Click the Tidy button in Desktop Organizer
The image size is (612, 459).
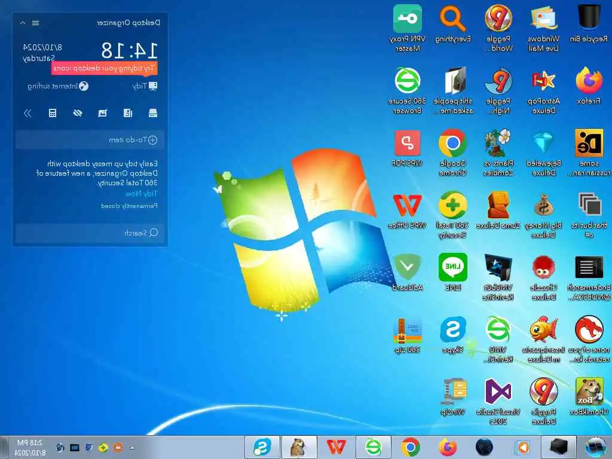coord(145,86)
